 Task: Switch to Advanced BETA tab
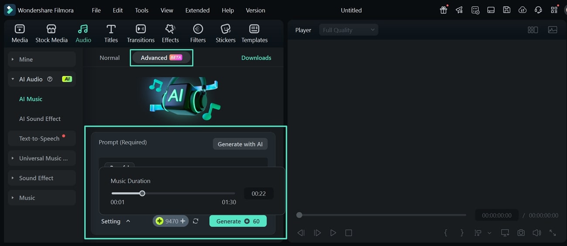pos(161,58)
